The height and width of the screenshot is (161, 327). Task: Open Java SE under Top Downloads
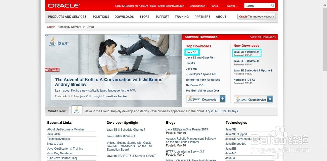[191, 52]
